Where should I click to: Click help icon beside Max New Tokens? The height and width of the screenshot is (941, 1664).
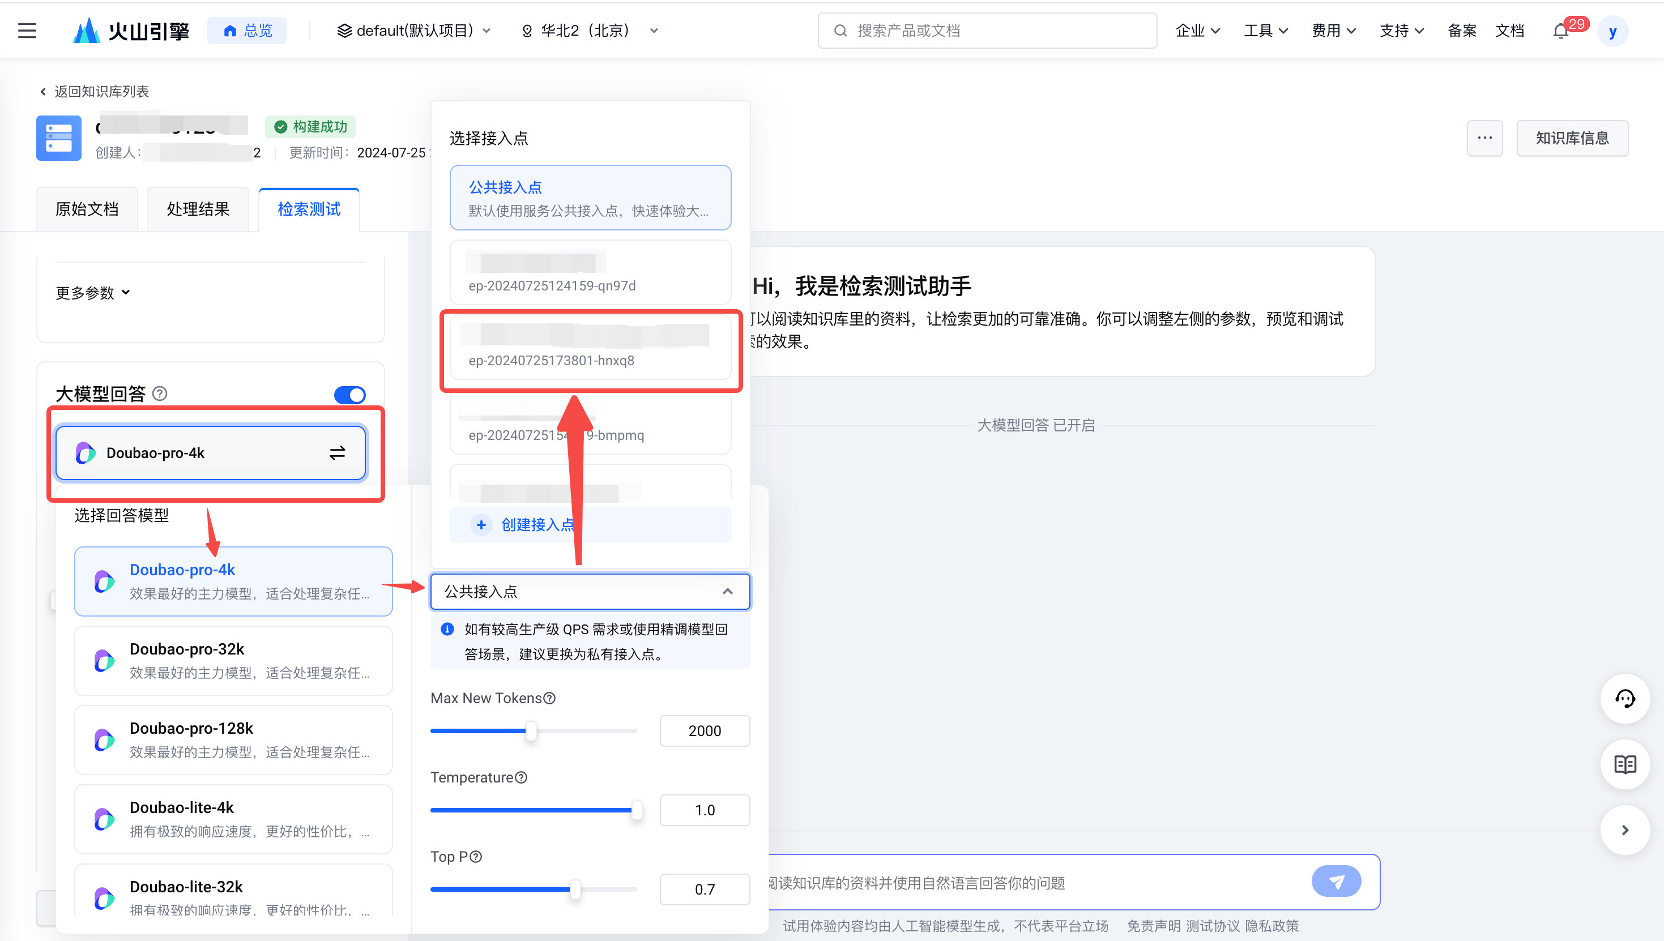(x=549, y=698)
